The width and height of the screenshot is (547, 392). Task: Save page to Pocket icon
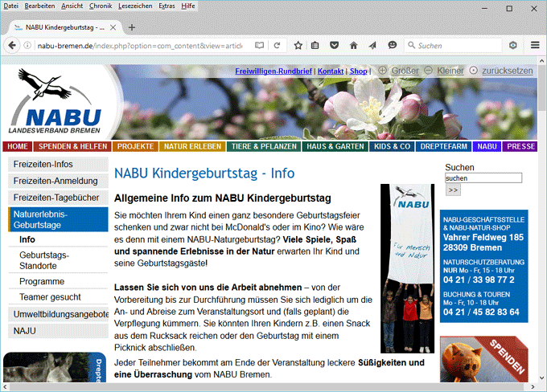(x=334, y=45)
